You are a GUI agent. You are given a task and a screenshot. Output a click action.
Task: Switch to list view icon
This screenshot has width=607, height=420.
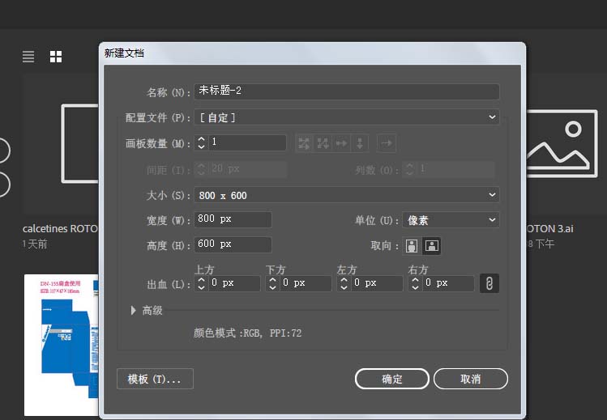(28, 57)
